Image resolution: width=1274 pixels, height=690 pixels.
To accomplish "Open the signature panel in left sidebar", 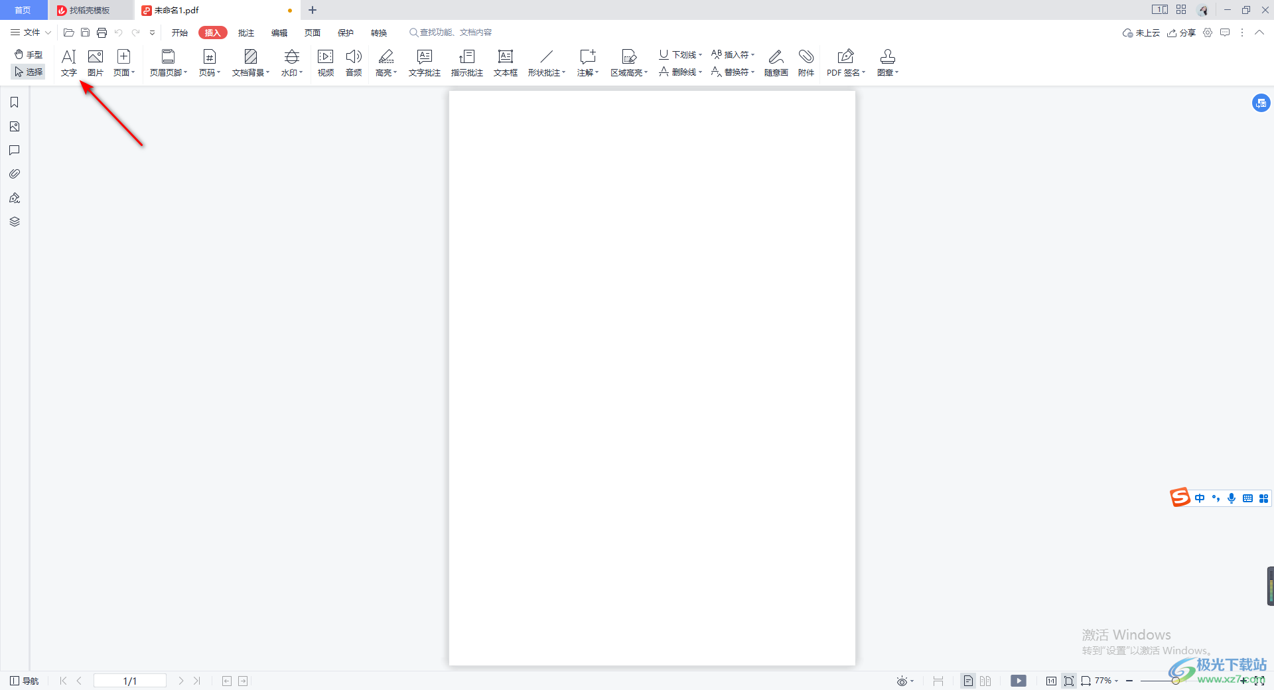I will tap(15, 198).
